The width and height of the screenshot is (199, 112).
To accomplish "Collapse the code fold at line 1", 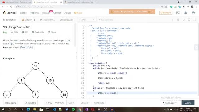I will pos(85,26).
